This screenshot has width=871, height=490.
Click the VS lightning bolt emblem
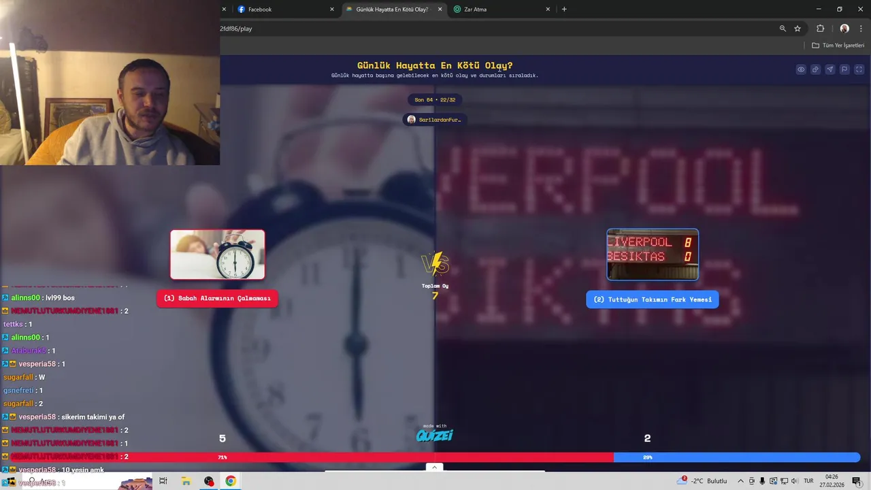pos(435,263)
